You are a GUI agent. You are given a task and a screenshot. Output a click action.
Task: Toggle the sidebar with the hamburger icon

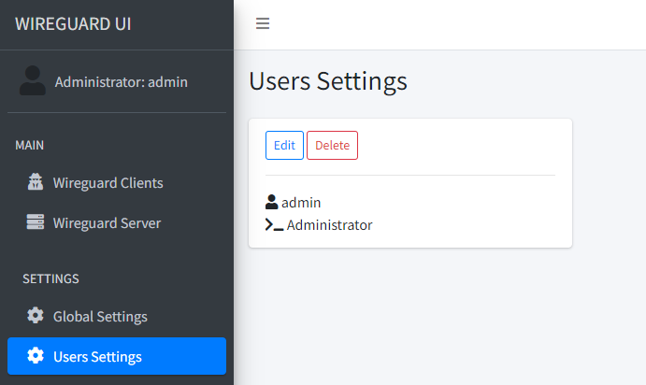[x=263, y=24]
